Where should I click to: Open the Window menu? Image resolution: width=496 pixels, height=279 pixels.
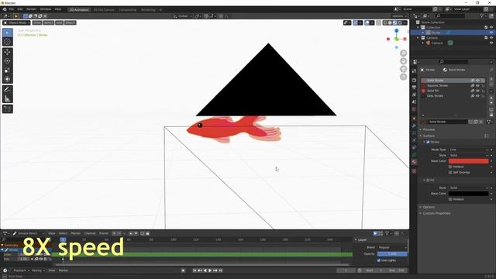pyautogui.click(x=46, y=9)
